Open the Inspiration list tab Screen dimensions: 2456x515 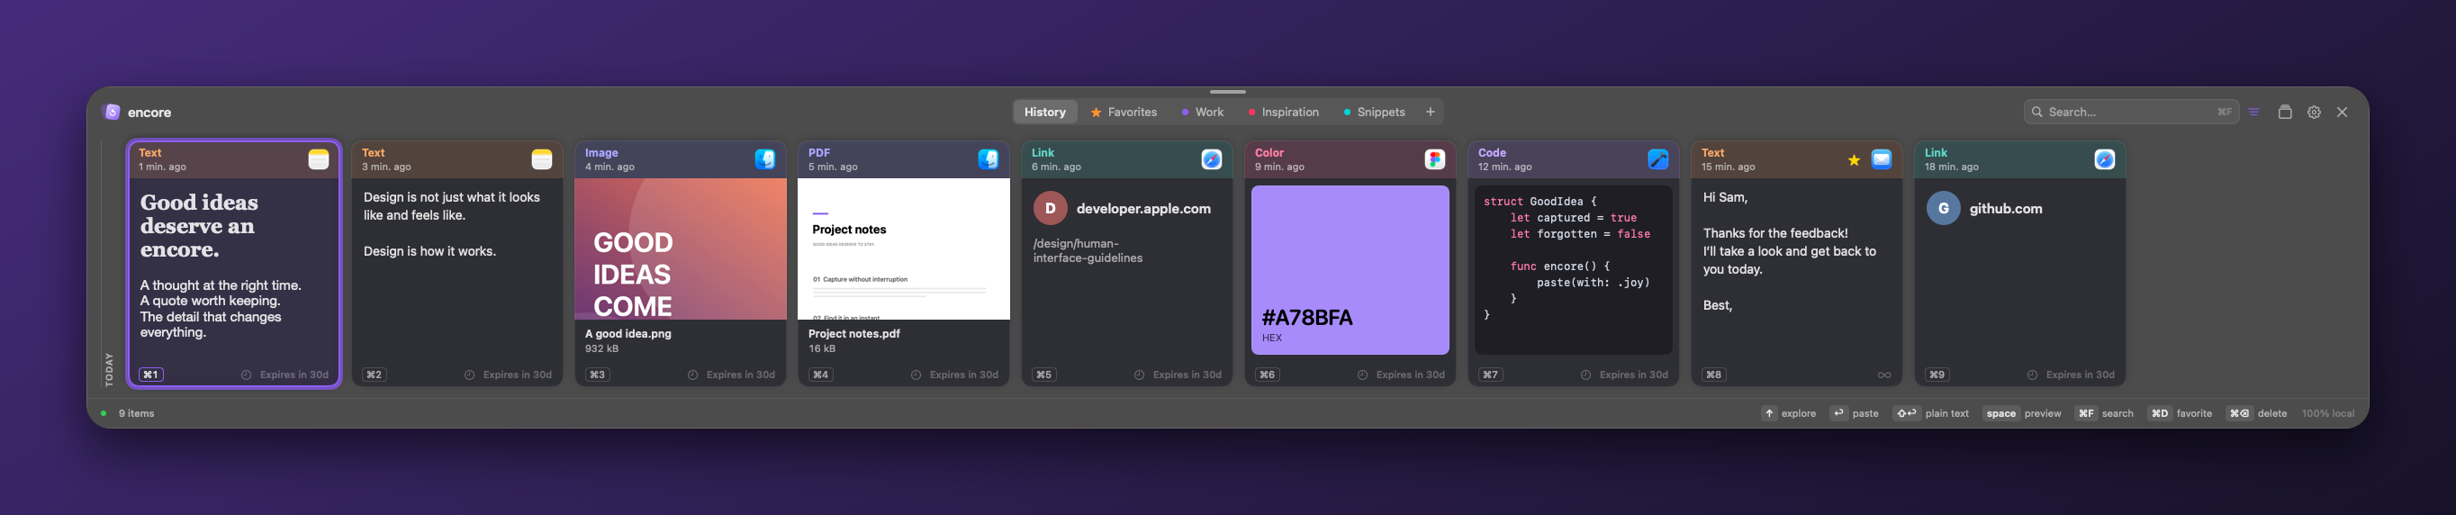[1283, 112]
